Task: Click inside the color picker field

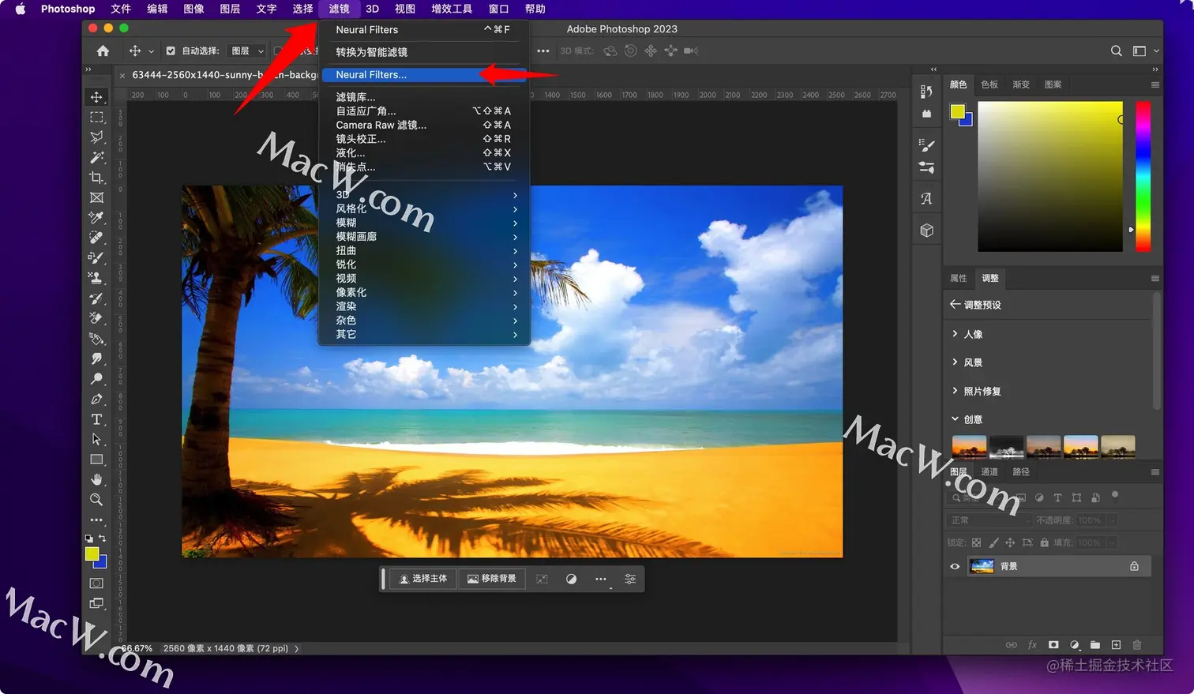Action: click(1050, 177)
